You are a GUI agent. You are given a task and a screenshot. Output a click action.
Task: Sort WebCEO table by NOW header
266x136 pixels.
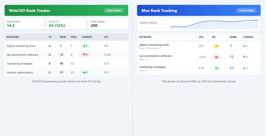point(63,37)
